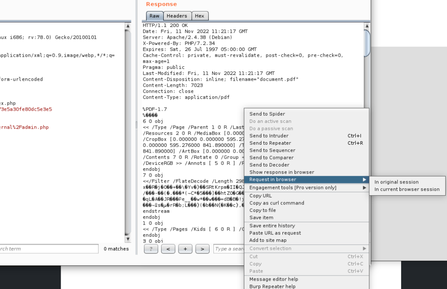
Task: Click the request text ending admin.php
Action: click(24, 127)
